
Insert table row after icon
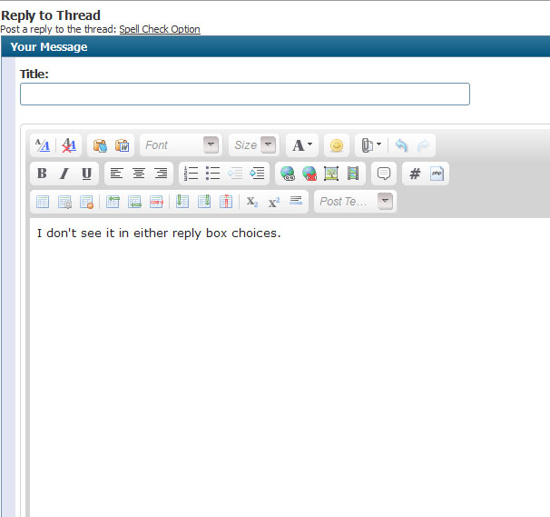point(134,202)
